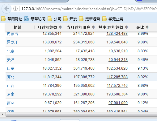Open the 开发 bookmark folder
The width and height of the screenshot is (157, 121).
[70, 19]
